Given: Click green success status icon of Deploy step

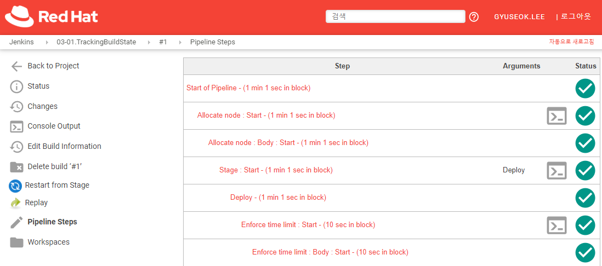Looking at the screenshot, I should click(585, 198).
